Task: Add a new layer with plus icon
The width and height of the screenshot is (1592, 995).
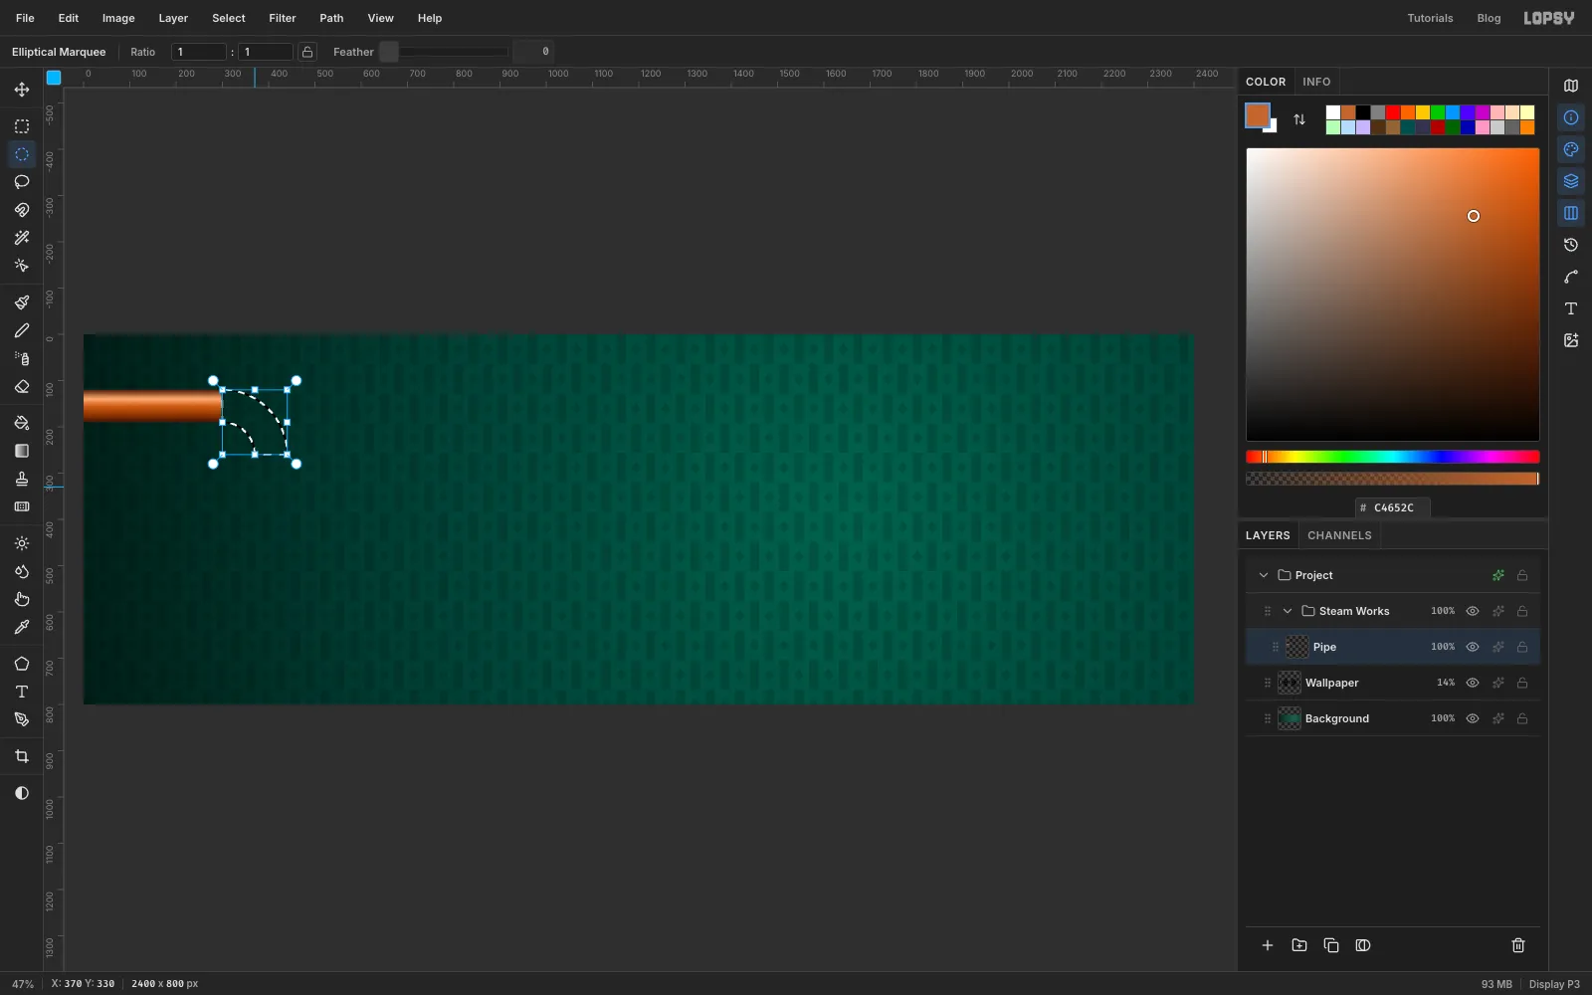Action: 1268,945
